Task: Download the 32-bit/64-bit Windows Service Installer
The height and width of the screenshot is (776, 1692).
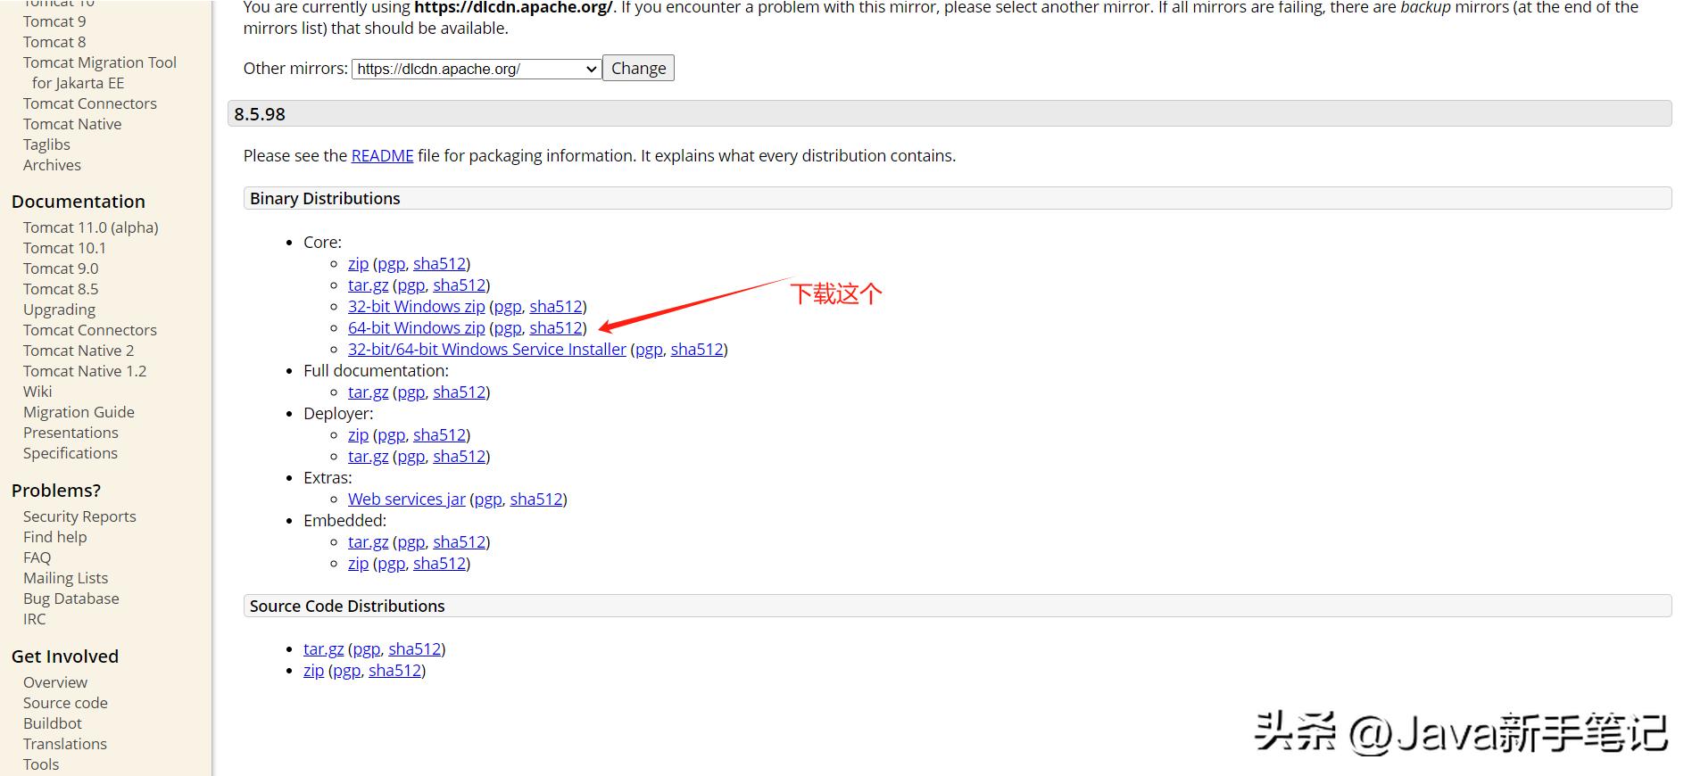Action: [487, 350]
